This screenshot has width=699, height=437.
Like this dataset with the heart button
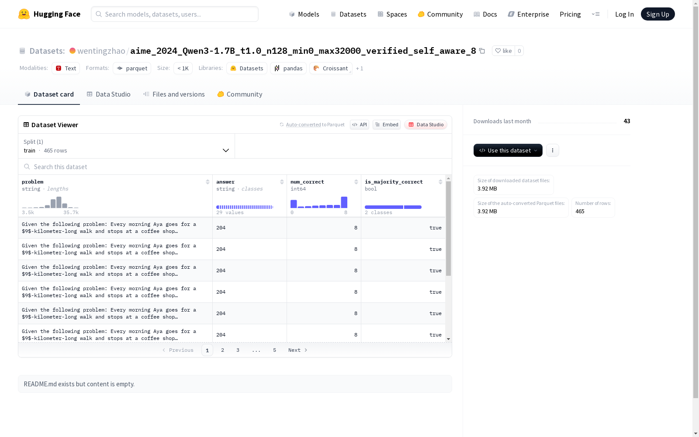click(503, 51)
